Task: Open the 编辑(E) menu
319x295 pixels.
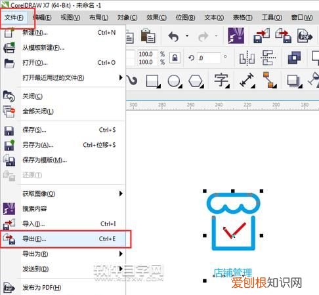Action: pos(42,18)
